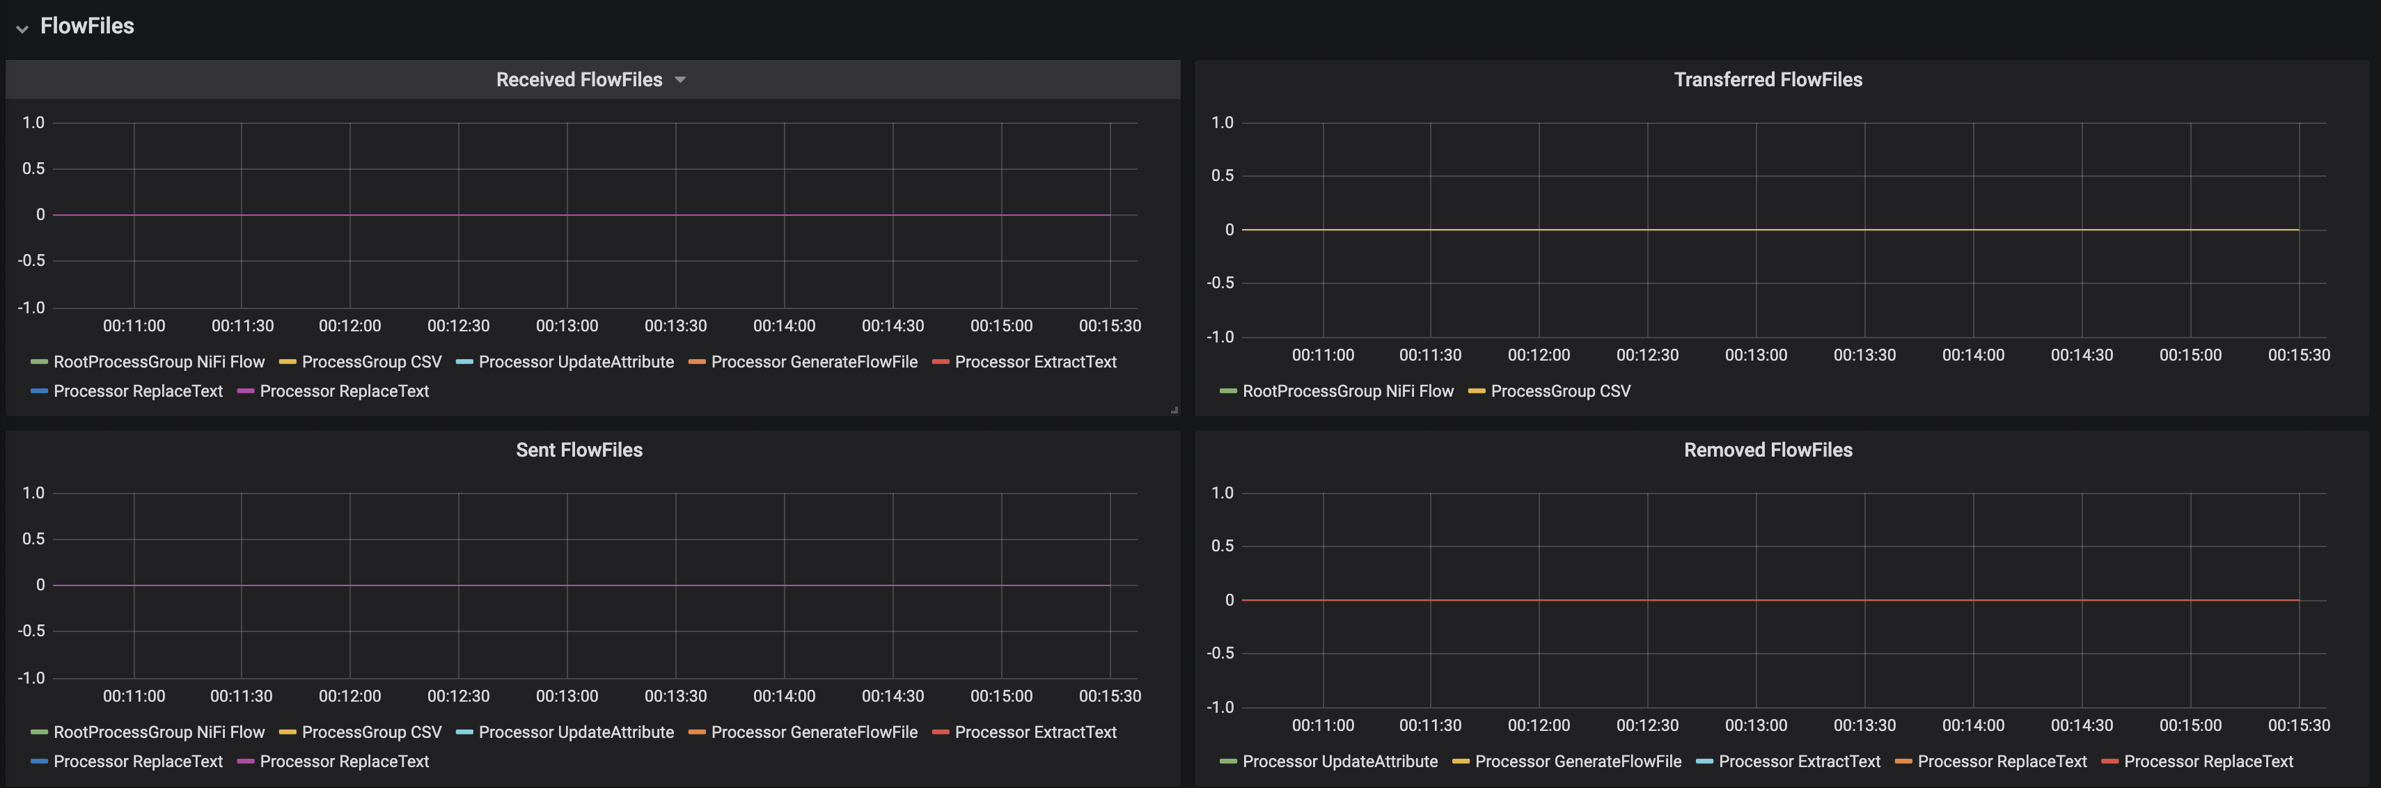Open the Sent FlowFiles panel title menu
Image resolution: width=2381 pixels, height=788 pixels.
(579, 450)
